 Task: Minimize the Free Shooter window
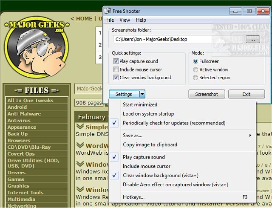[235, 11]
